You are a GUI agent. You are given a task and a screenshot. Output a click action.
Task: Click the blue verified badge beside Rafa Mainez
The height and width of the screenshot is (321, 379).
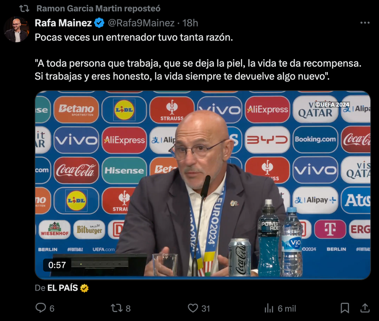pyautogui.click(x=99, y=23)
